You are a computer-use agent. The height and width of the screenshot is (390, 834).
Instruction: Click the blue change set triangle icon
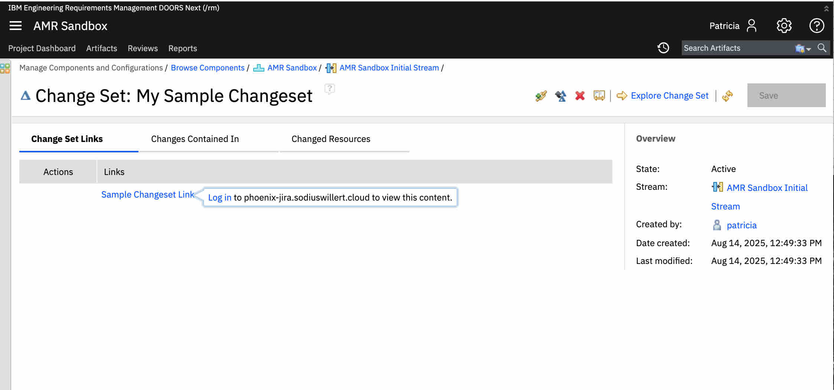(25, 96)
